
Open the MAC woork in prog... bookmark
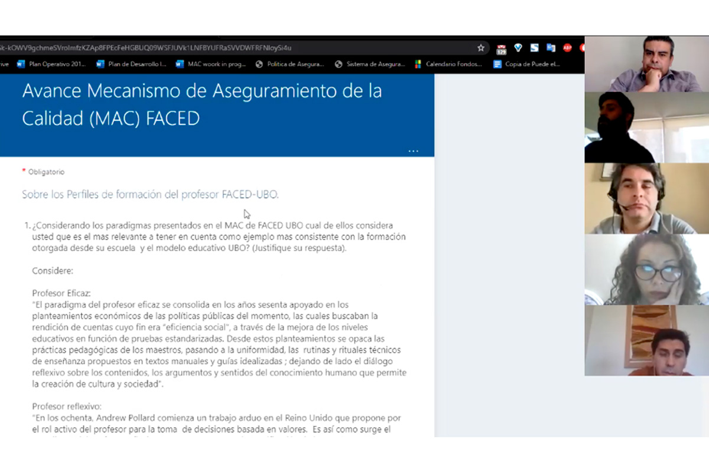(x=211, y=64)
